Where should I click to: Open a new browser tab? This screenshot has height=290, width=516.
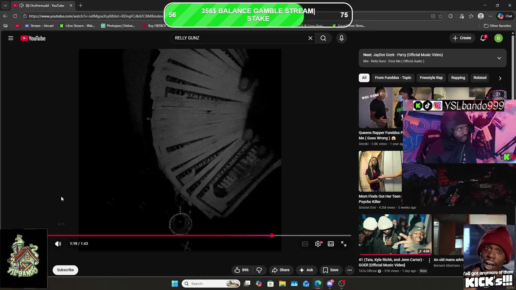[x=81, y=5]
